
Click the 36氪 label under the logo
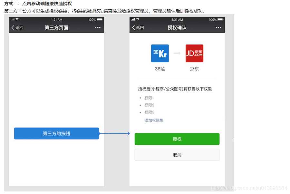pos(160,69)
